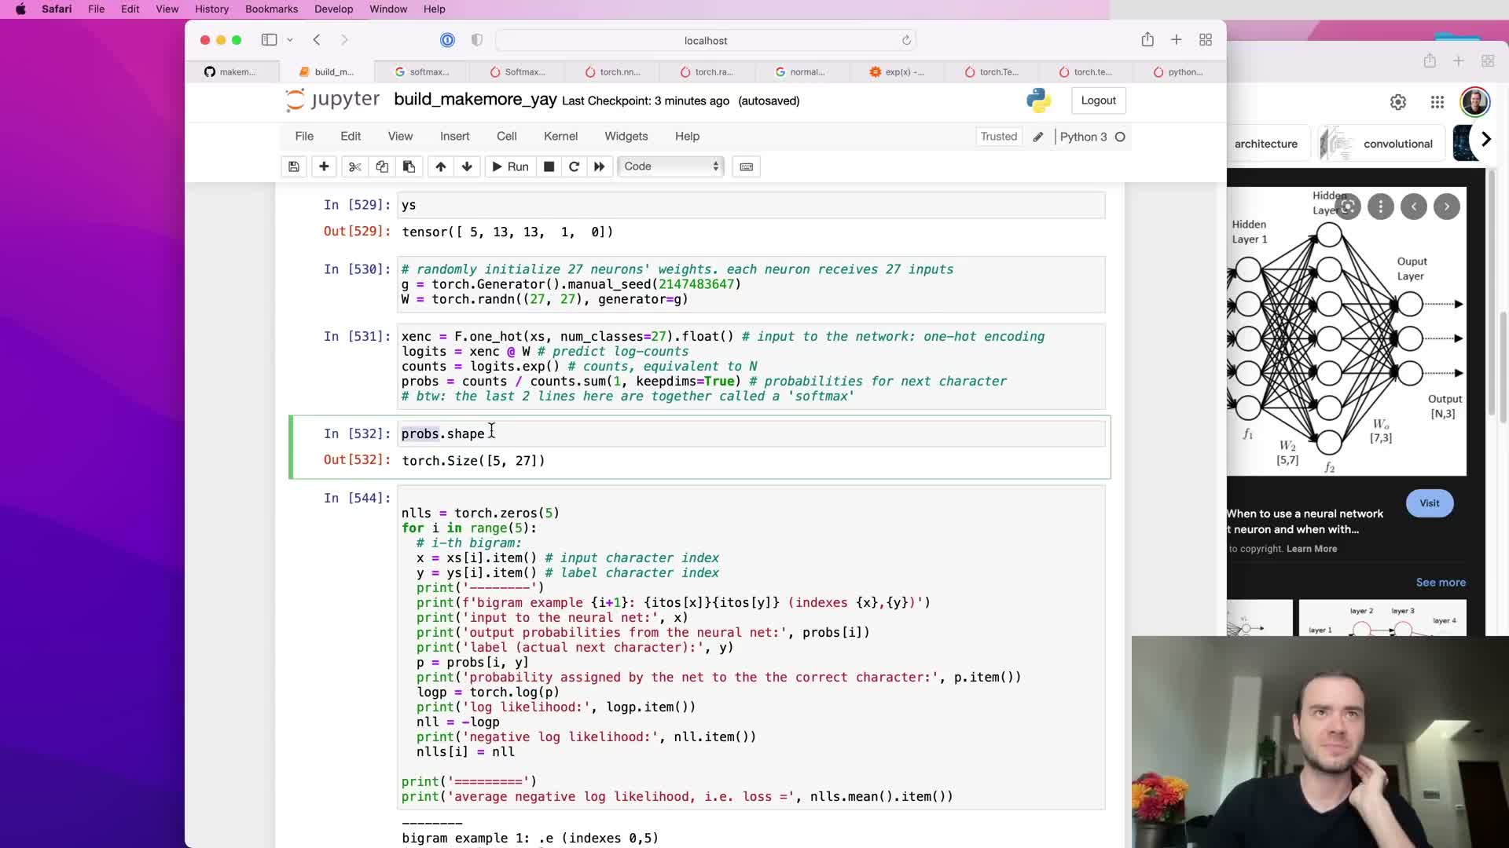Switch to Softmax Wikipedia tab
1509x848 pixels.
click(x=518, y=72)
